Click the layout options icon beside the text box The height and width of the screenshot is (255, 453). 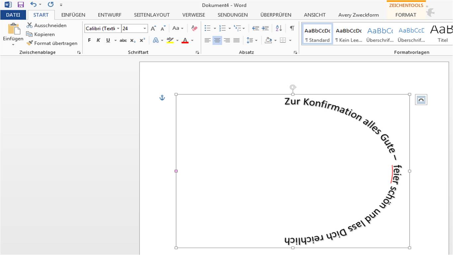click(421, 99)
